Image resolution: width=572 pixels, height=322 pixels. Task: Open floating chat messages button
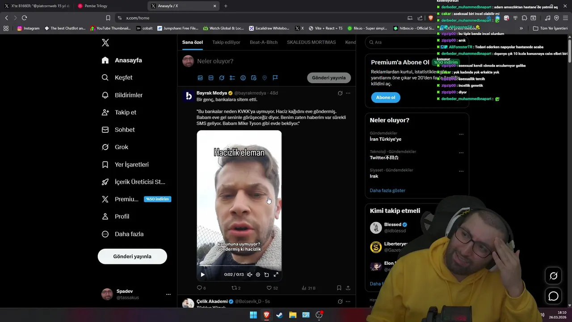[553, 296]
